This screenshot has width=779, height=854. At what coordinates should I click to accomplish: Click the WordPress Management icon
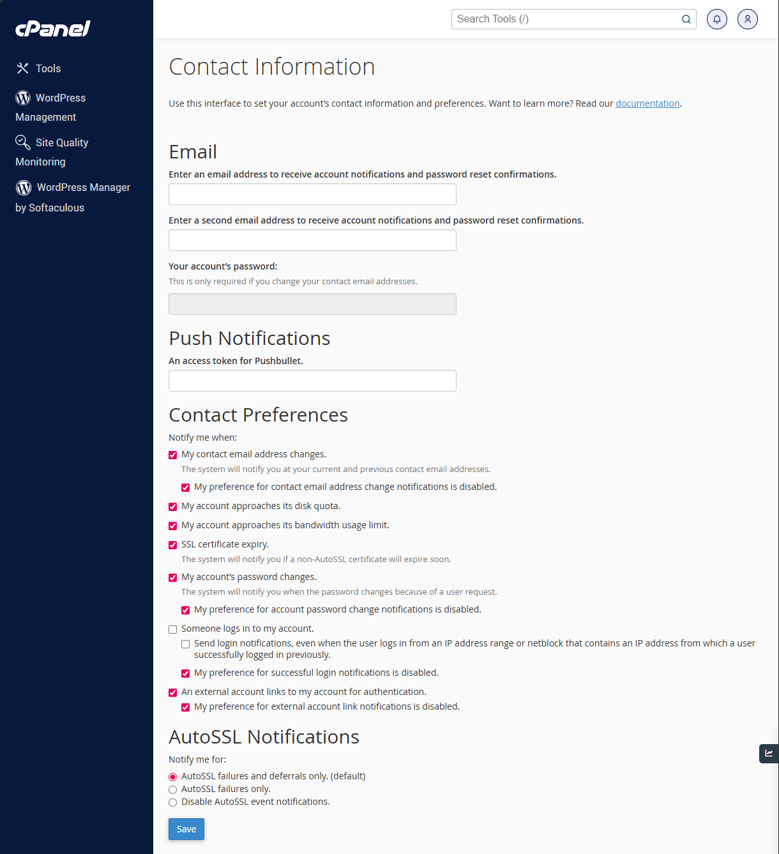23,97
